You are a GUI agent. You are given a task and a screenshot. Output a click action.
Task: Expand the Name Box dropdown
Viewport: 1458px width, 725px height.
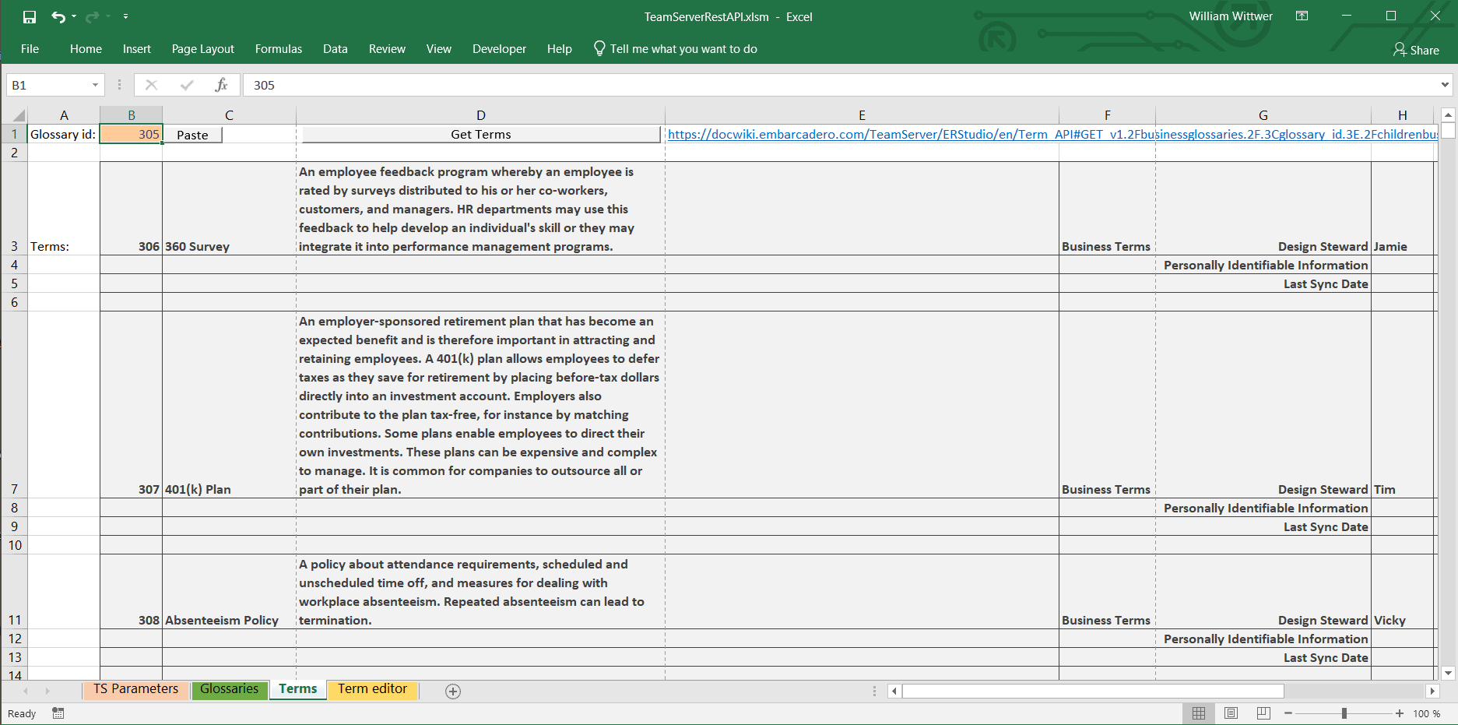click(x=95, y=85)
